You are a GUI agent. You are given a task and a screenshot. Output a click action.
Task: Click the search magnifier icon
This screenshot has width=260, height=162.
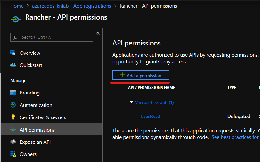15,37
